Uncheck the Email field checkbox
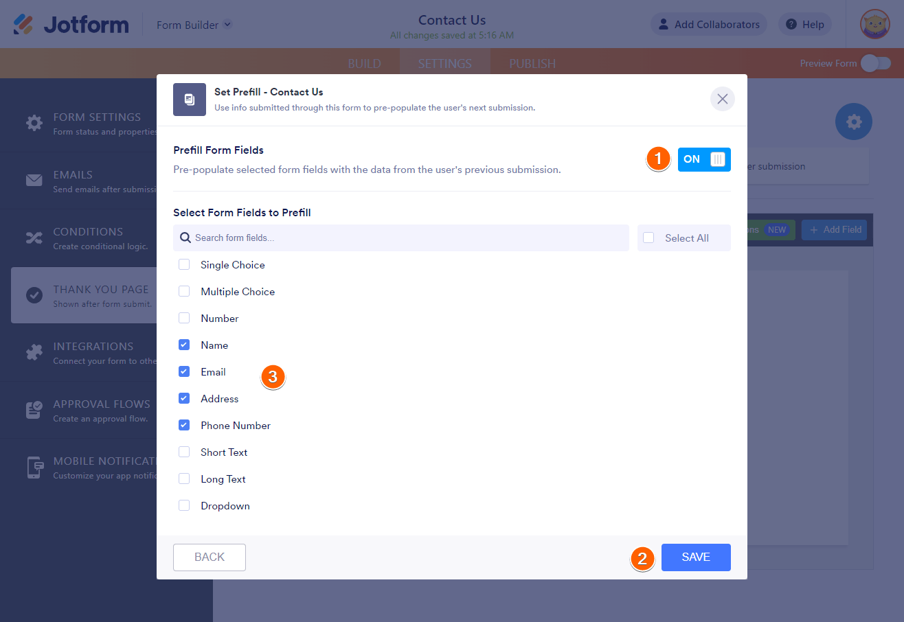The image size is (904, 622). coord(184,371)
